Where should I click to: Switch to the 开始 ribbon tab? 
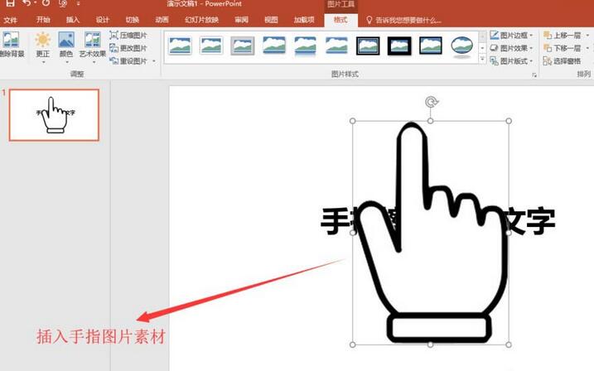43,20
